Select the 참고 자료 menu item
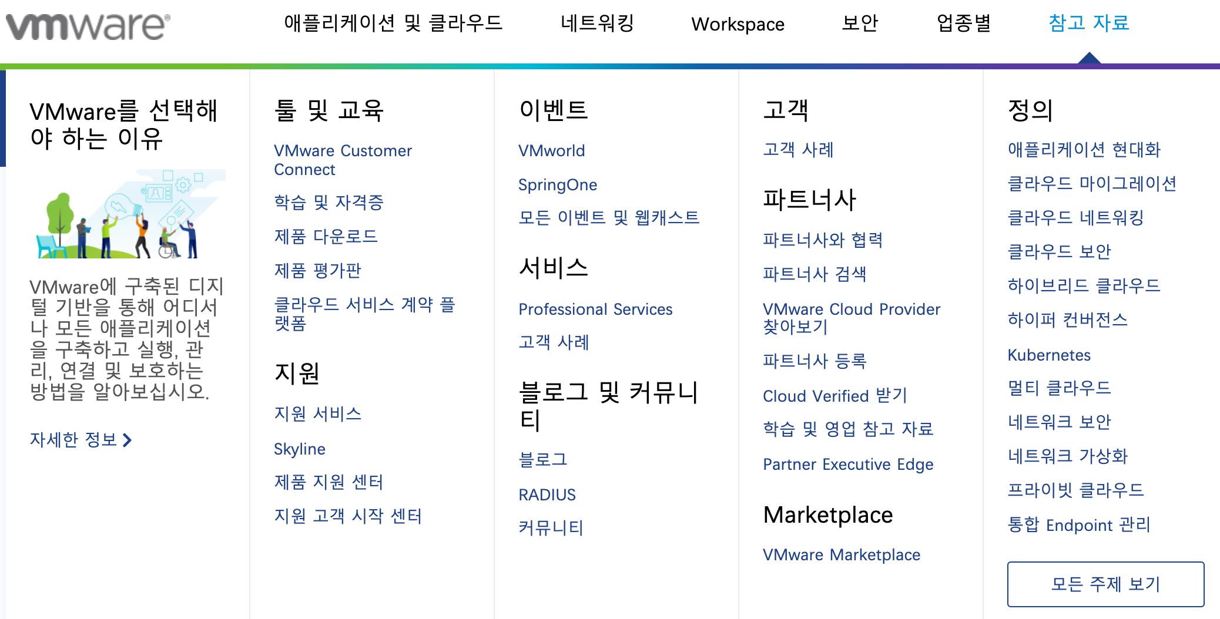This screenshot has height=619, width=1220. click(1089, 23)
